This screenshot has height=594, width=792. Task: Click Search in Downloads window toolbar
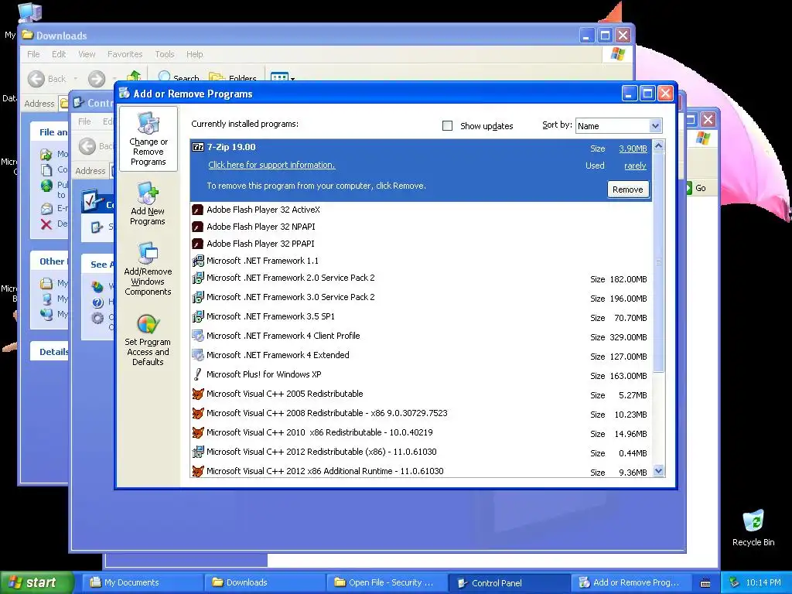(179, 77)
